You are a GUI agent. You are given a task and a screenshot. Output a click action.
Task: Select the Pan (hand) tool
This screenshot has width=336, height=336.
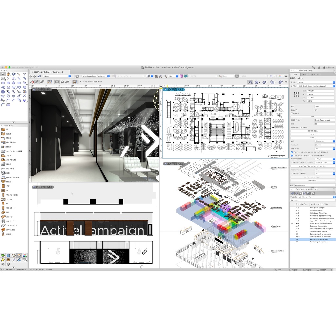pos(8,74)
